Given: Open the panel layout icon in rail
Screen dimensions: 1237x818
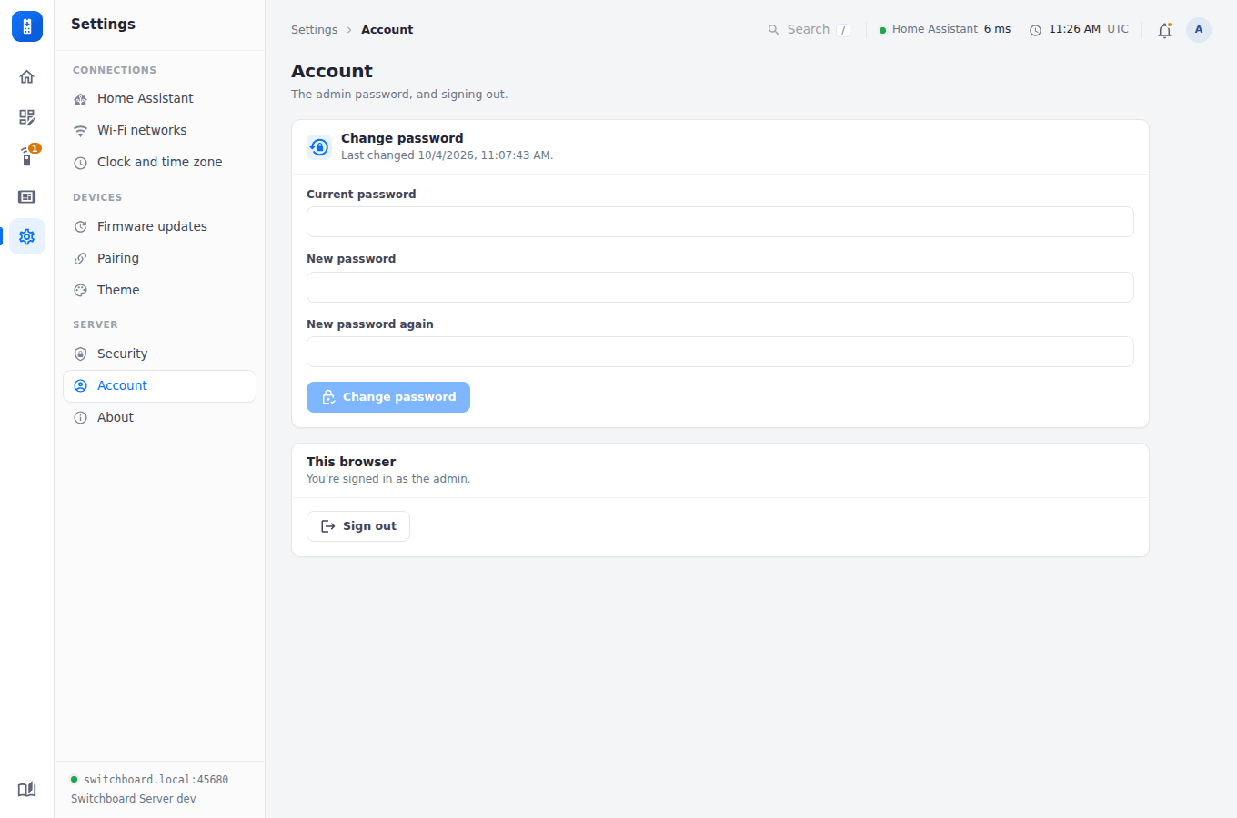Looking at the screenshot, I should (x=27, y=196).
